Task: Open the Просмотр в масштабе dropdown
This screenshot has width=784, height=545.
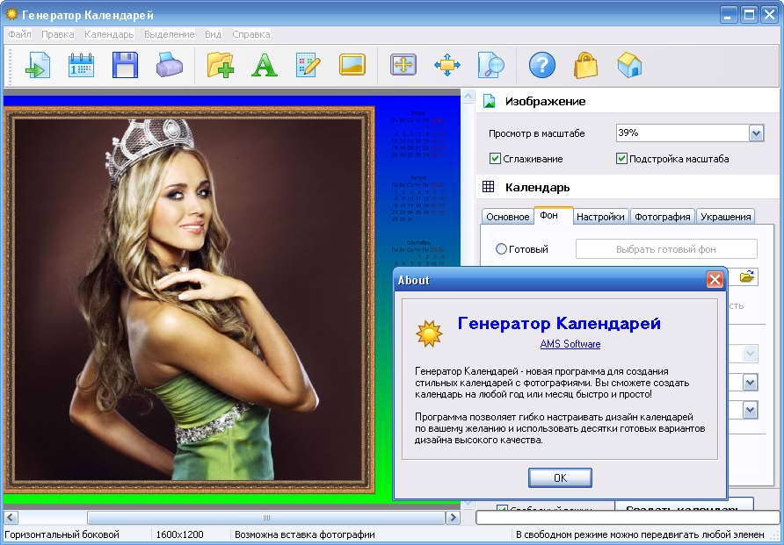Action: pos(756,133)
